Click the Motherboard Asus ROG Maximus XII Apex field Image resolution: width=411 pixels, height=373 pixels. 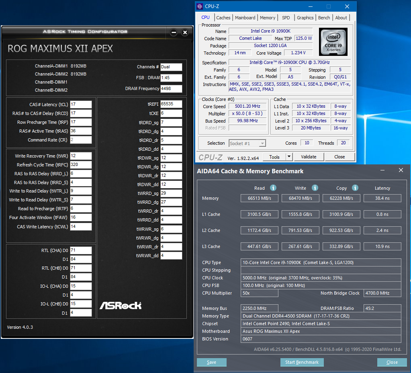point(321,331)
